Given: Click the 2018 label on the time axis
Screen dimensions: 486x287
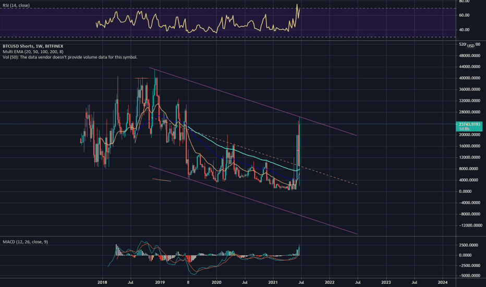Looking at the screenshot, I should (x=102, y=282).
